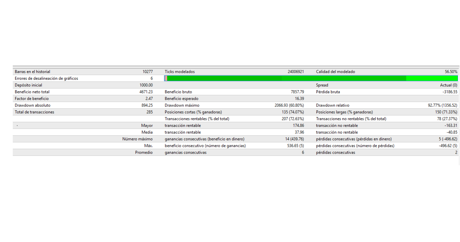Select the 'Drawdown máximo' label
The image size is (460, 242).
182,105
